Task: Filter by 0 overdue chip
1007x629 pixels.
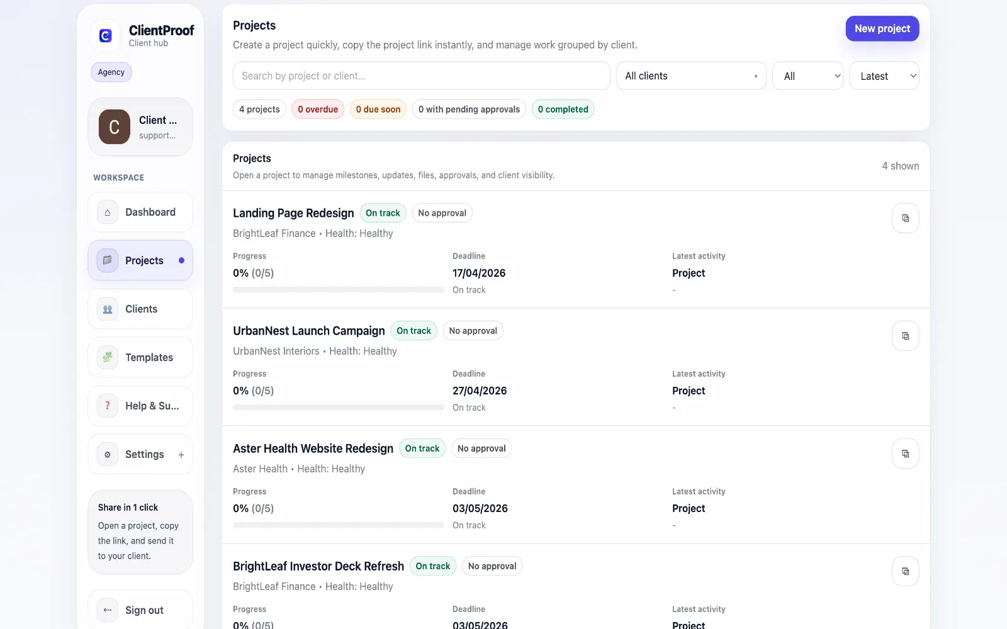Action: [318, 109]
